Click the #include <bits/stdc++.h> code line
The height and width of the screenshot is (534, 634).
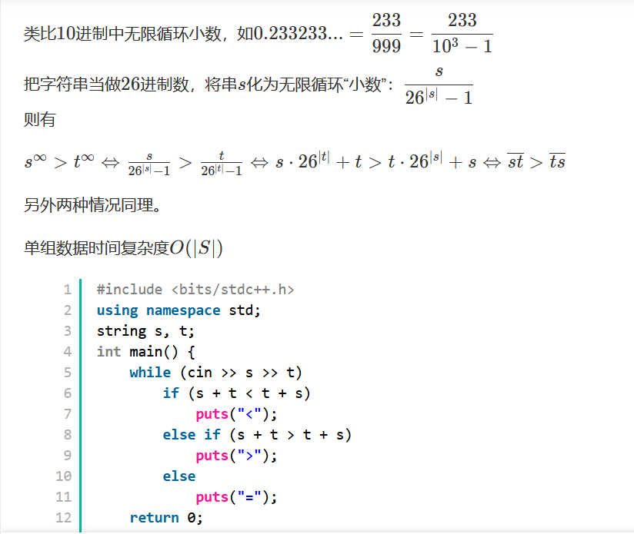click(x=195, y=290)
